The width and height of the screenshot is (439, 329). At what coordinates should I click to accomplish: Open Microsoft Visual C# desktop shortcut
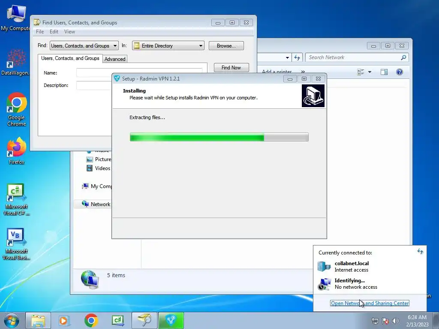[16, 199]
